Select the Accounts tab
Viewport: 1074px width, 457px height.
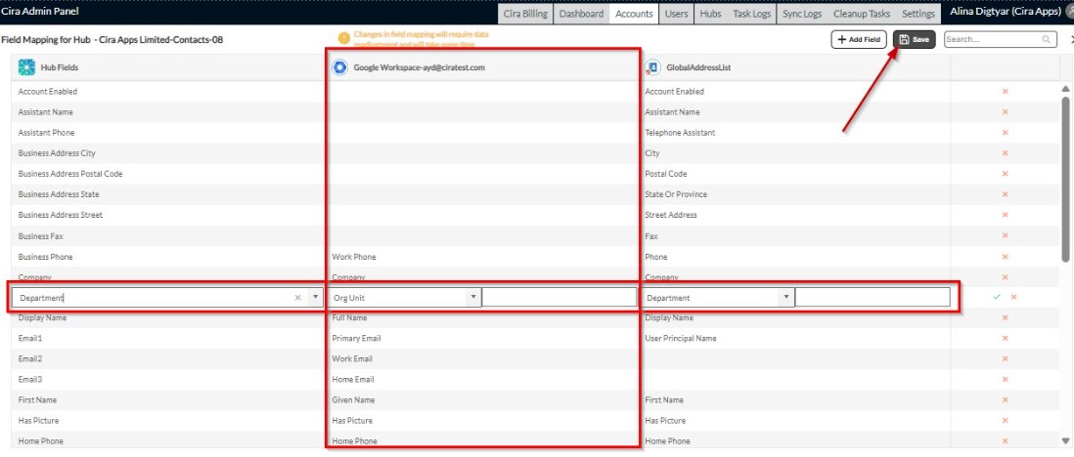coord(634,14)
